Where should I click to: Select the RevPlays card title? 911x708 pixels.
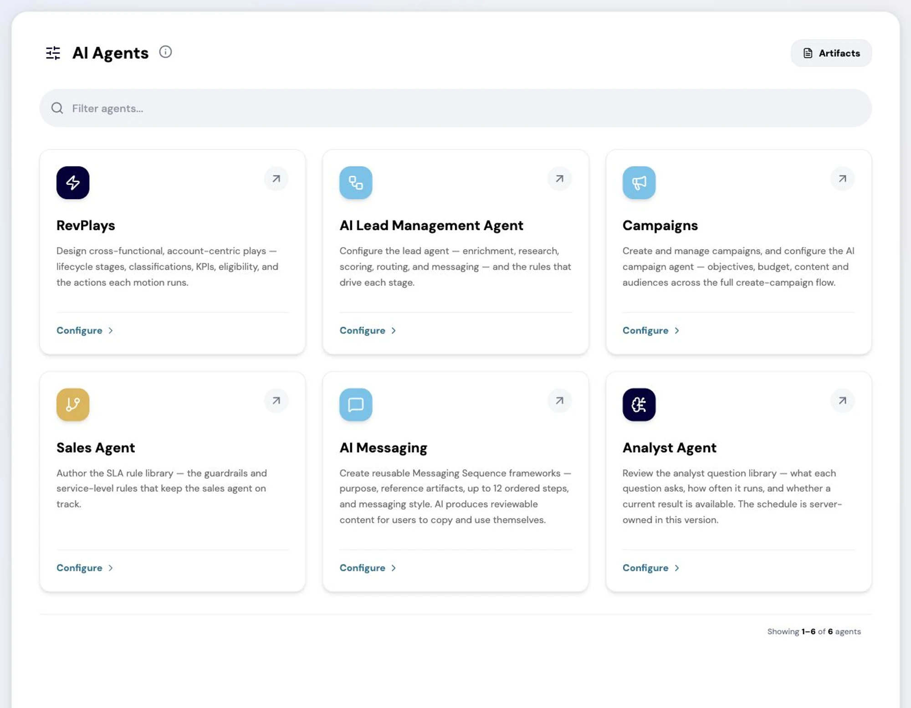point(86,226)
